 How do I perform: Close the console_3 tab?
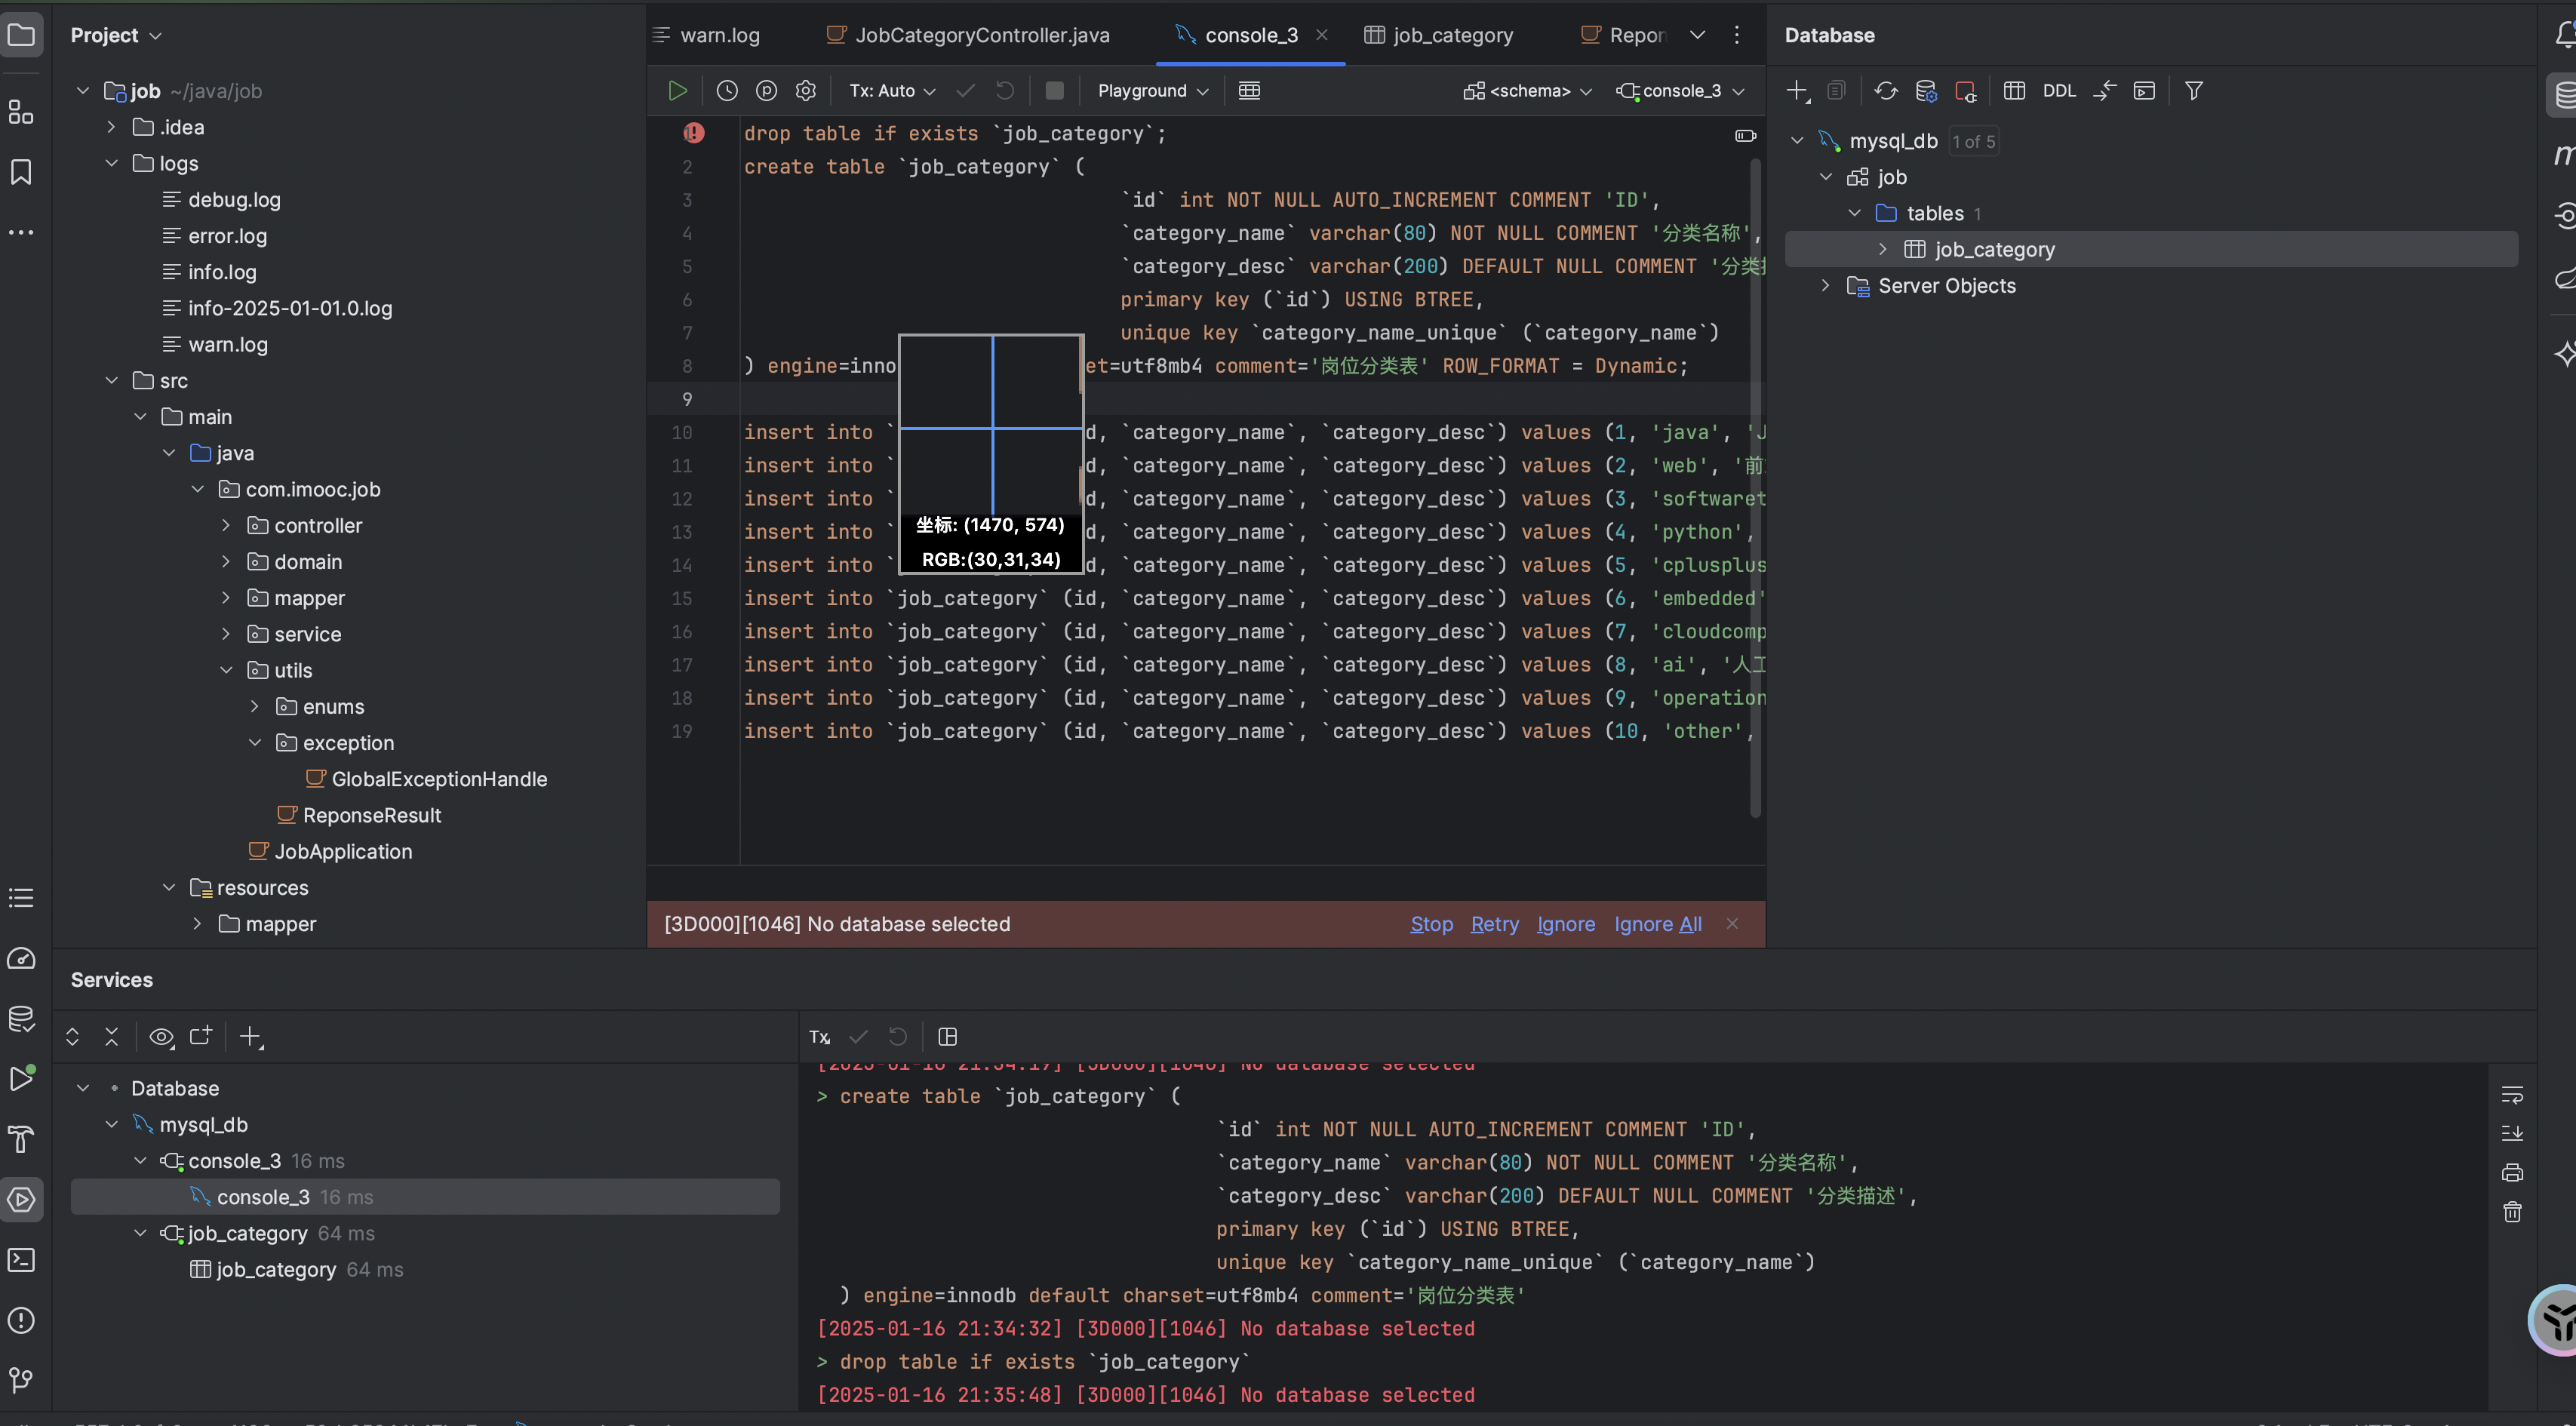[x=1322, y=35]
